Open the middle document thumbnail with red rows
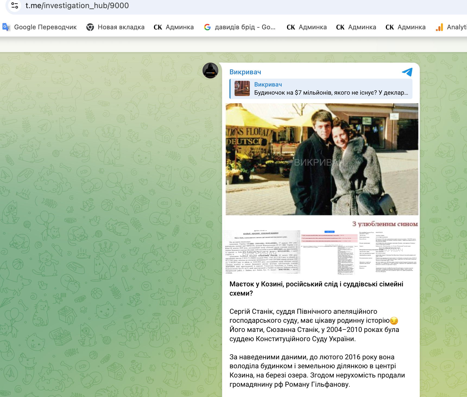The width and height of the screenshot is (467, 397). [330, 252]
